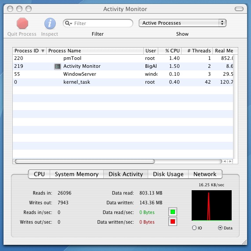Click the Writes out 7943 value
251x251 pixels.
(x=63, y=203)
